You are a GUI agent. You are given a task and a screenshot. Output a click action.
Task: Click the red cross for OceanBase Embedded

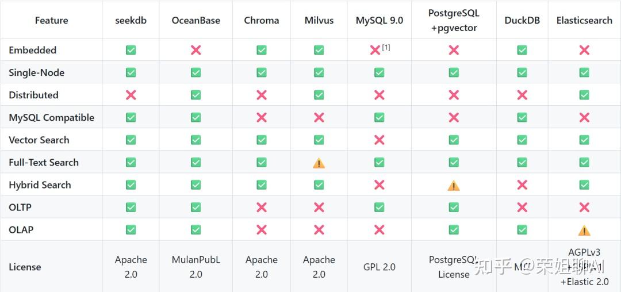click(x=195, y=50)
